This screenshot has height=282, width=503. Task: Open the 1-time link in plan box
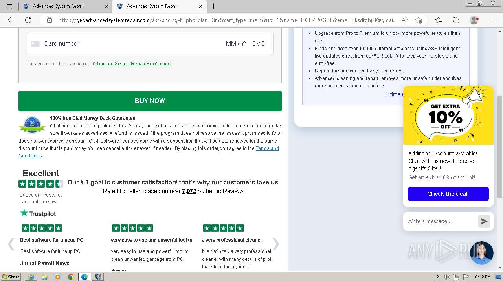394,94
